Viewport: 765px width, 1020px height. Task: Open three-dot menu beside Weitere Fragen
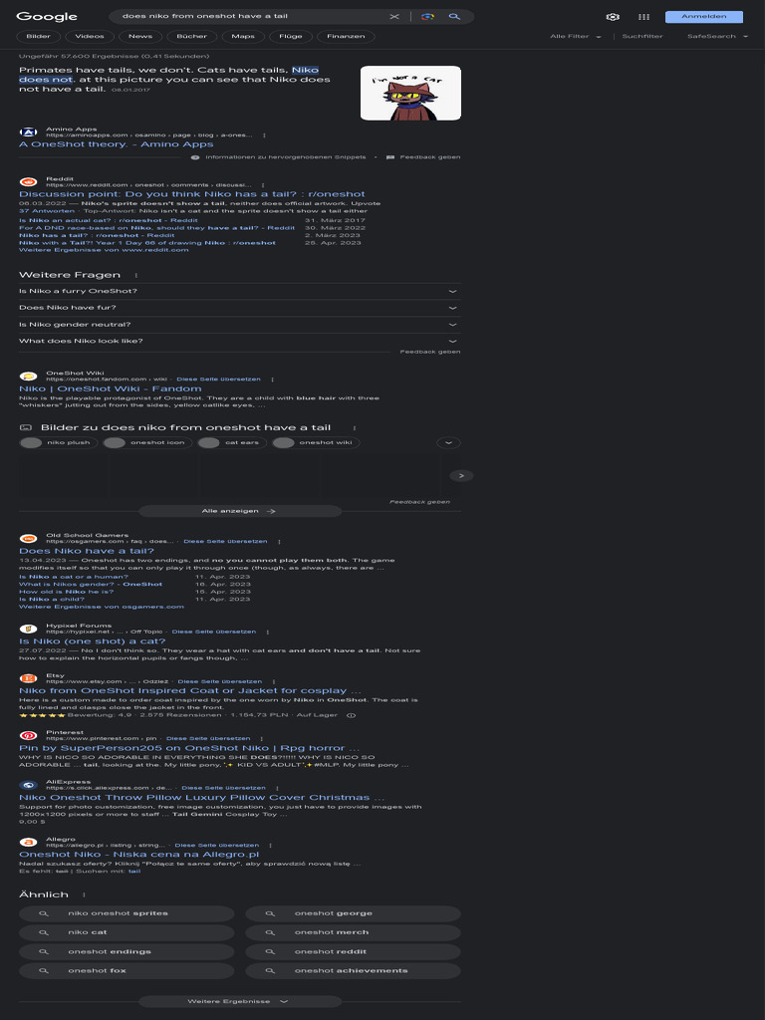click(x=135, y=275)
